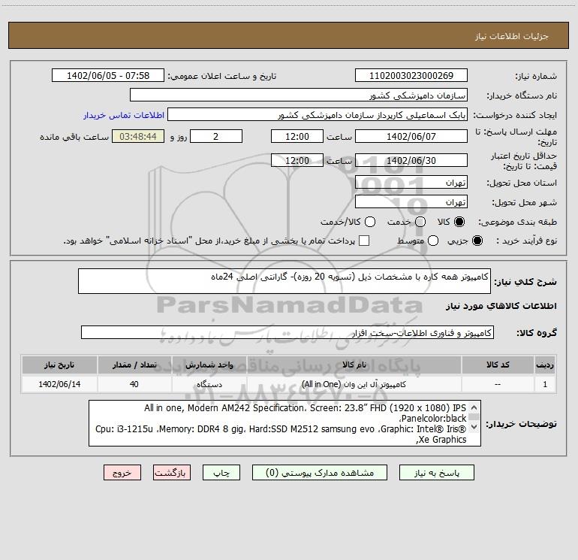Click the ایجاد کننده درخواست field

[x=318, y=115]
